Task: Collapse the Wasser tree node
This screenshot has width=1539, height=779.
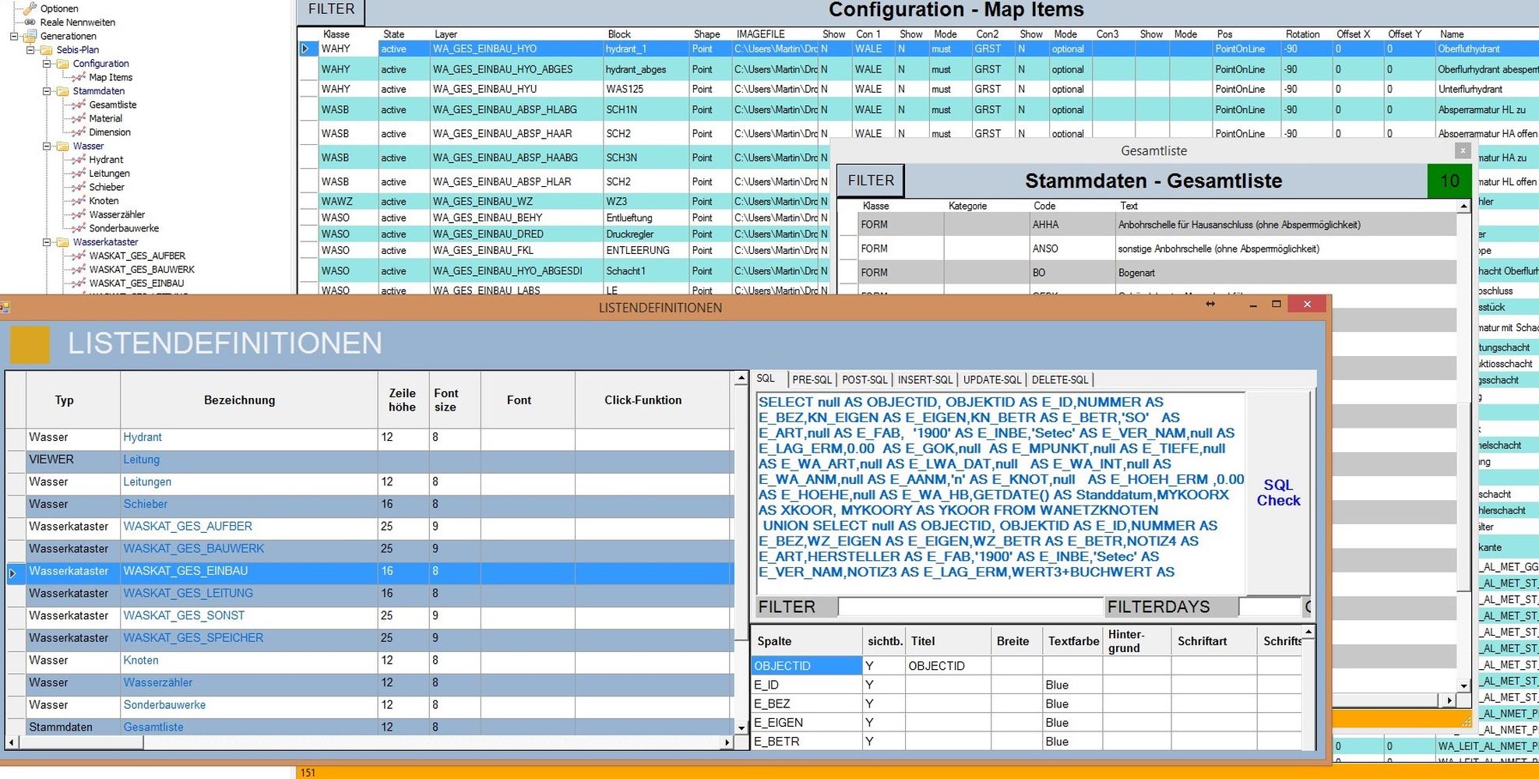Action: (x=47, y=146)
